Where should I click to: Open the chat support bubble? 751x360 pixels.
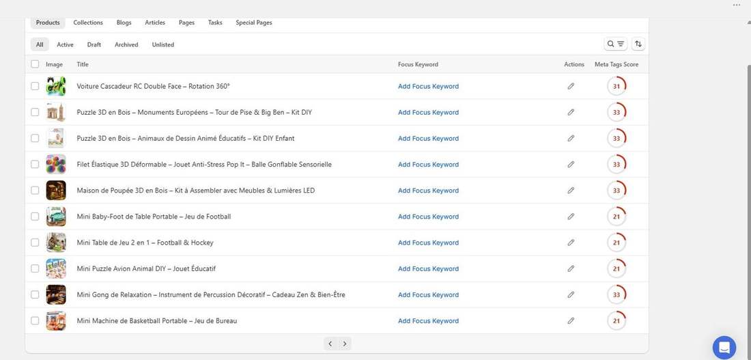724,347
